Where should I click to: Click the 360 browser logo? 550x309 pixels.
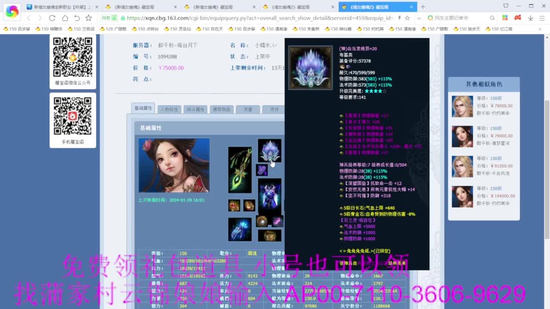pos(12,12)
